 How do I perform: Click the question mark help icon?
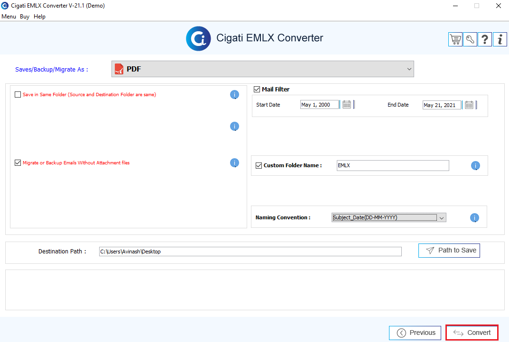[x=485, y=39]
